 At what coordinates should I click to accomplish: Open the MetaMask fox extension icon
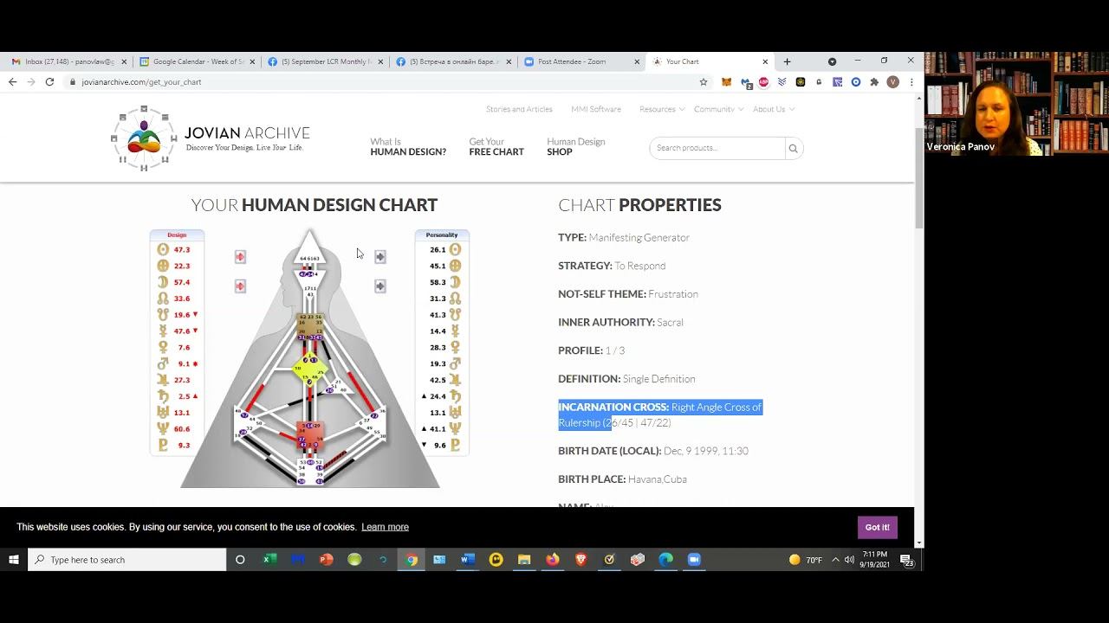click(727, 82)
